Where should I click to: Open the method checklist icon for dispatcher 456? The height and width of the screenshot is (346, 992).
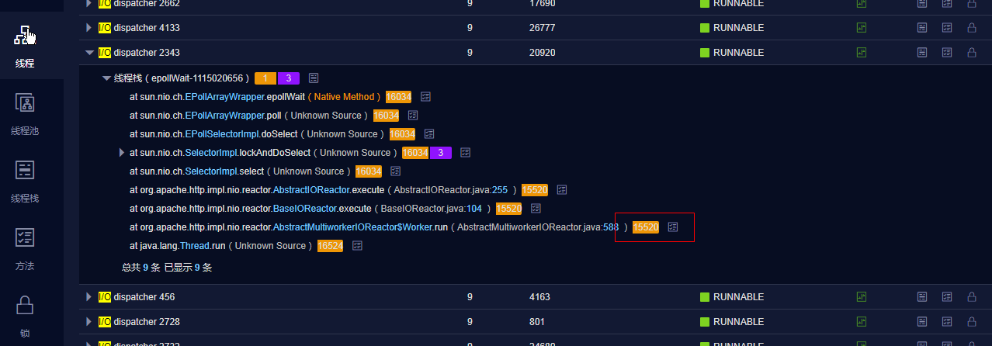click(x=947, y=297)
